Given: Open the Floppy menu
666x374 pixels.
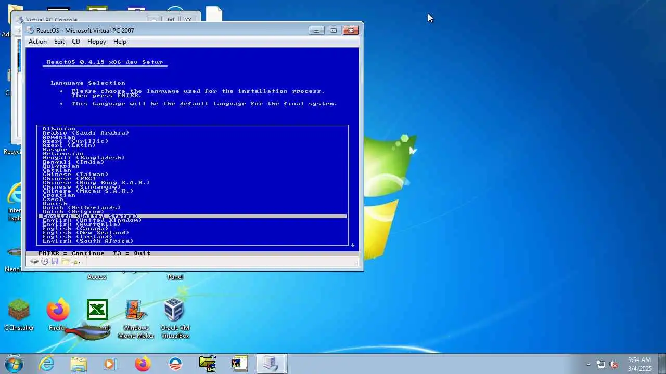Looking at the screenshot, I should 97,42.
